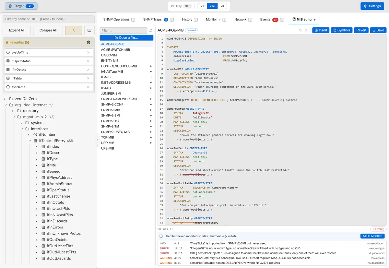Image resolution: width=389 pixels, height=268 pixels.
Task: Focus the filter by name or OID field
Action: (49, 19)
